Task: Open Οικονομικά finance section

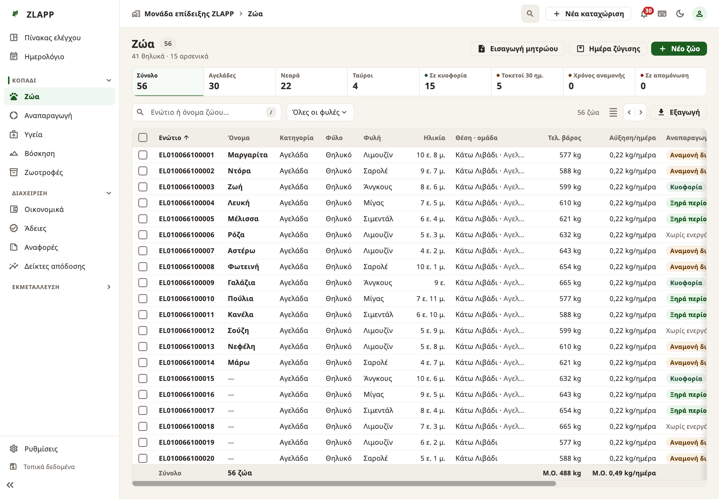Action: [x=60, y=209]
